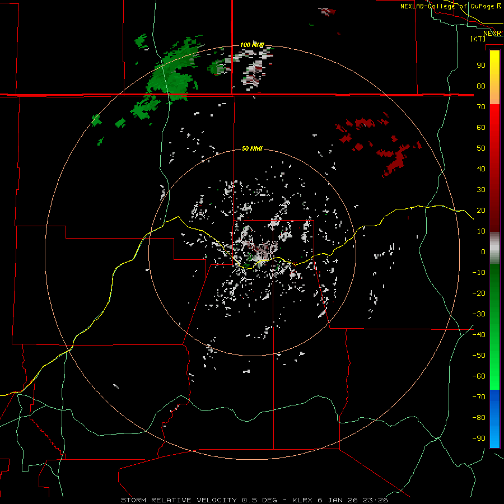Image resolution: width=504 pixels, height=504 pixels.
Task: Click the "100 NMI" range ring label
Action: [x=252, y=45]
